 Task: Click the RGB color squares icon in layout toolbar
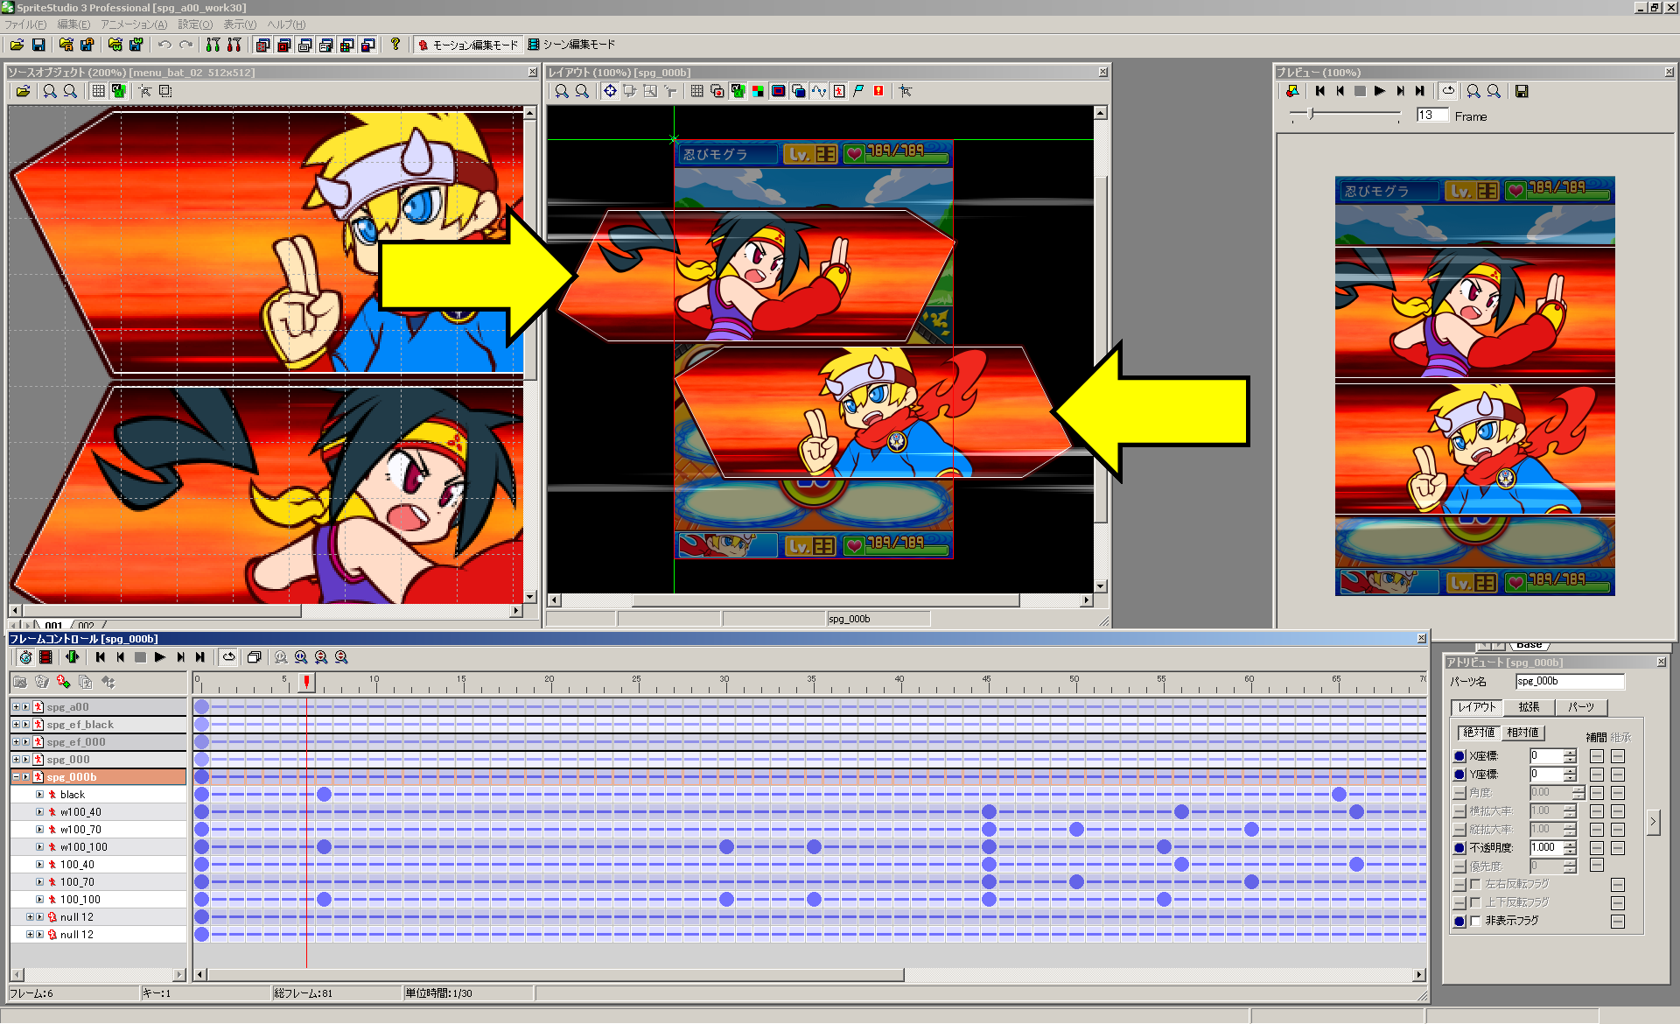[758, 91]
